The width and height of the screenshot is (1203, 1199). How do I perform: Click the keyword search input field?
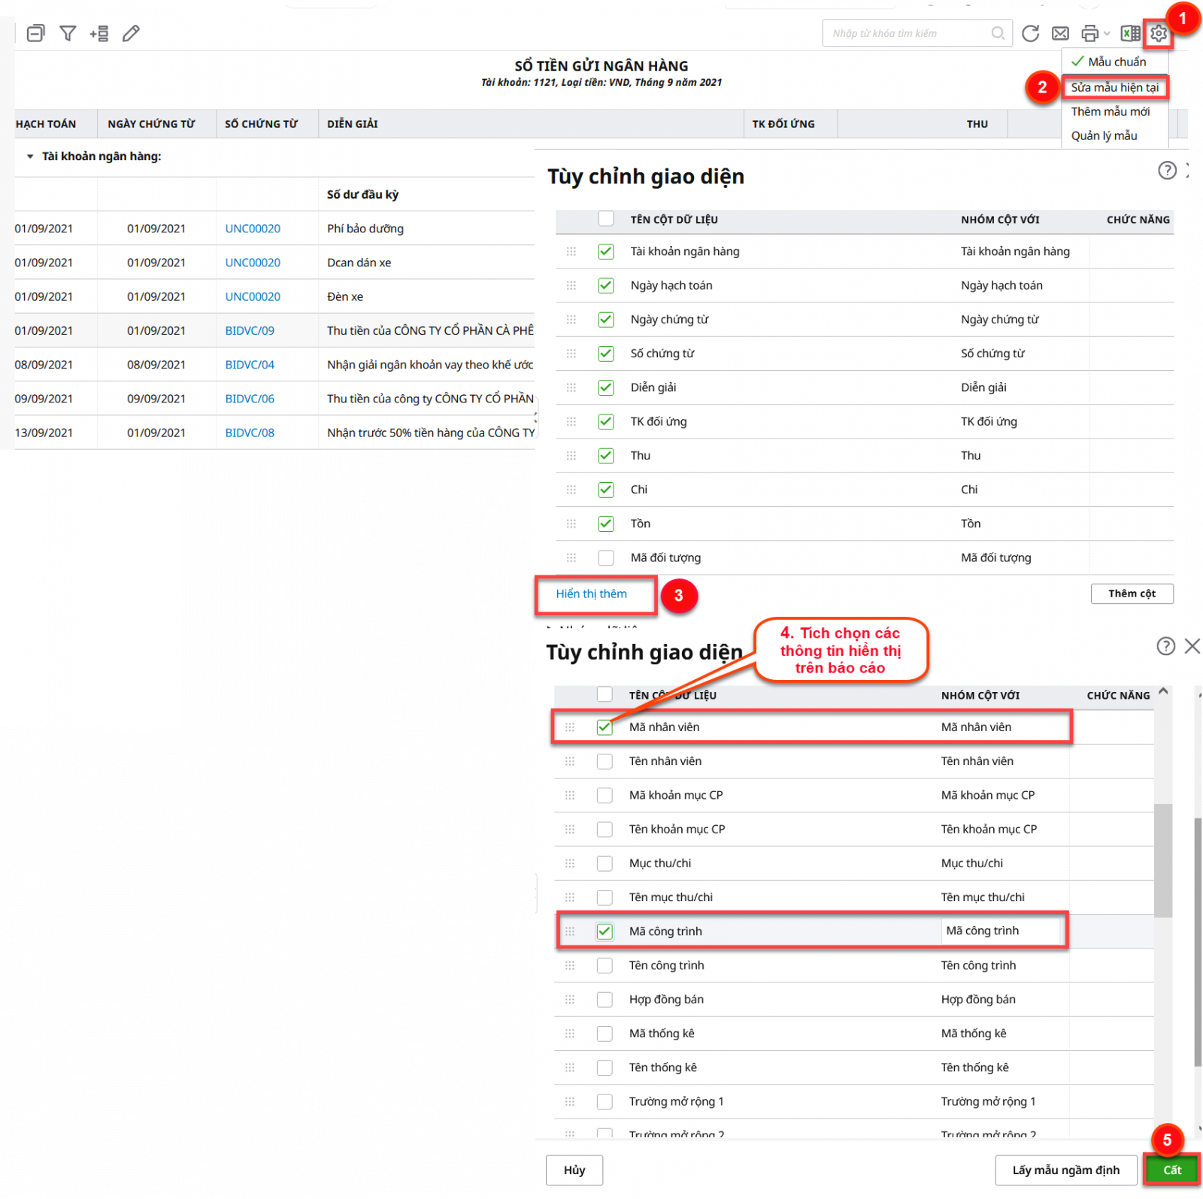[x=908, y=34]
